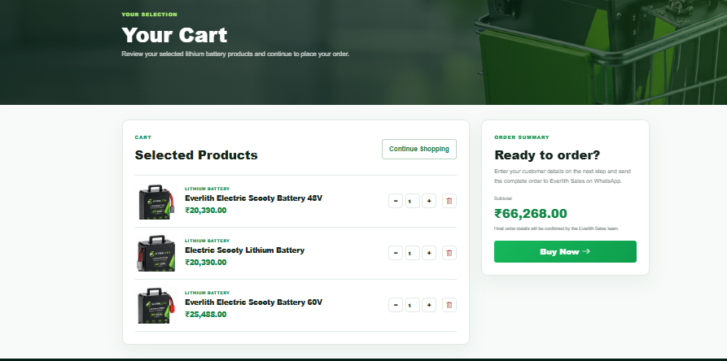Click the Continue Shopping button
Screen dimensions: 727x361
click(419, 149)
